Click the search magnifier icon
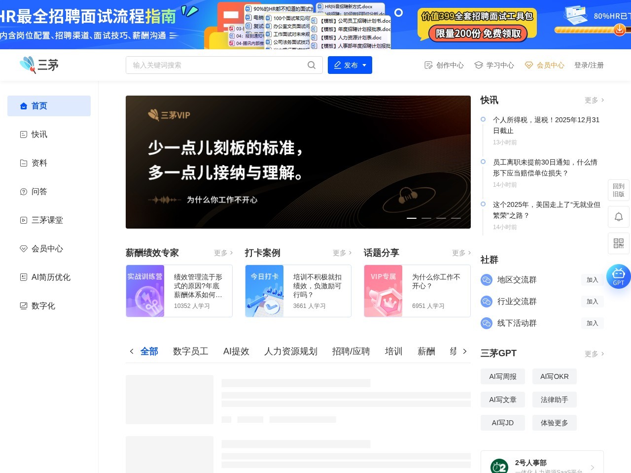The image size is (631, 473). click(312, 65)
